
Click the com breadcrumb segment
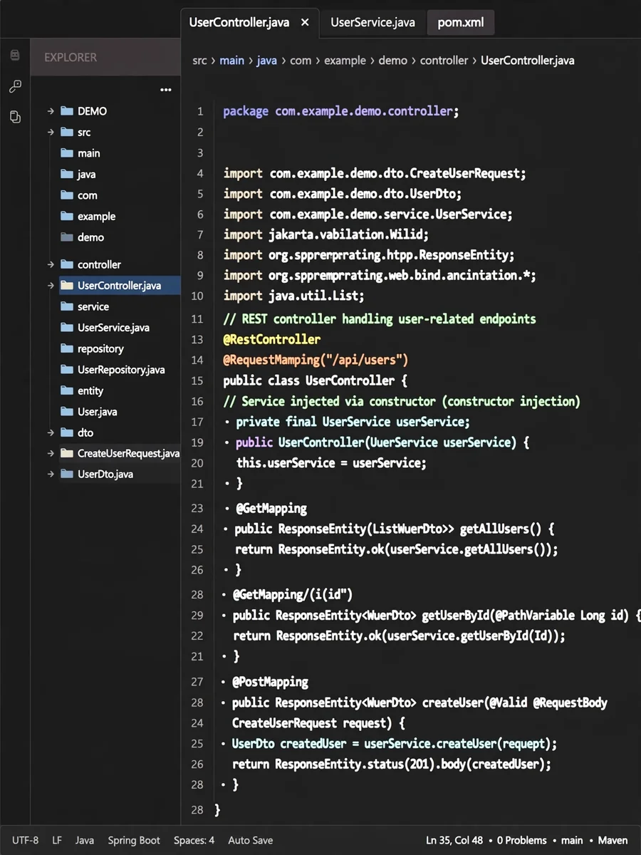click(301, 61)
